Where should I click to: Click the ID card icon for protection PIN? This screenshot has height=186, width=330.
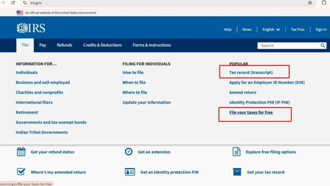[130, 172]
